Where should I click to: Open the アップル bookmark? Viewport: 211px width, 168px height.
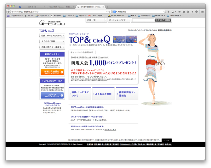pyautogui.click(x=29, y=16)
